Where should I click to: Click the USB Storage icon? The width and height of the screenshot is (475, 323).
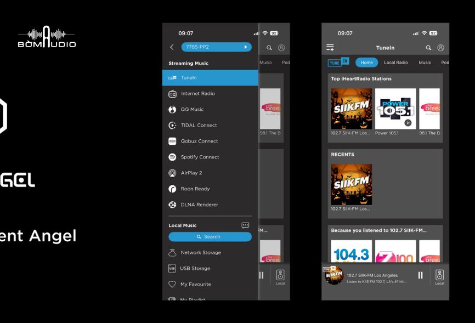pos(172,269)
